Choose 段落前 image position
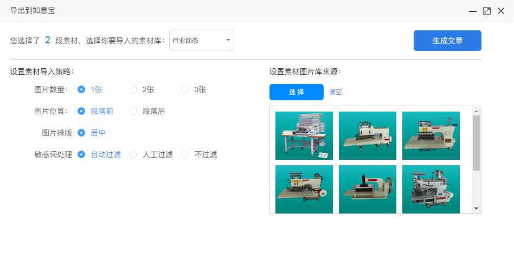This screenshot has width=514, height=253. click(x=82, y=111)
